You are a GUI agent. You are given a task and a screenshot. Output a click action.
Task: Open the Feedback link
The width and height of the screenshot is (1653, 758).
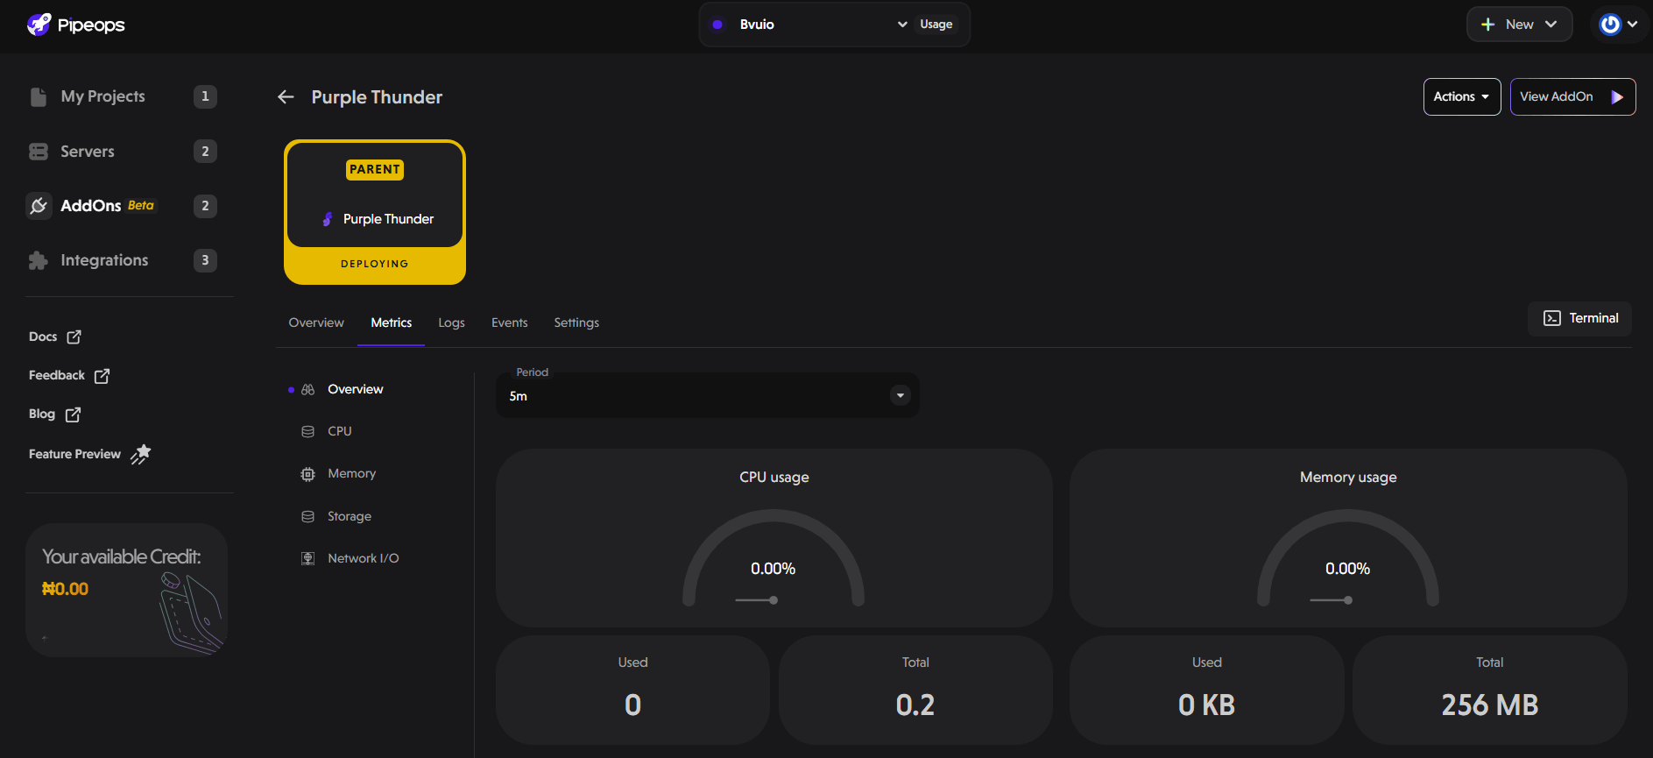(69, 375)
